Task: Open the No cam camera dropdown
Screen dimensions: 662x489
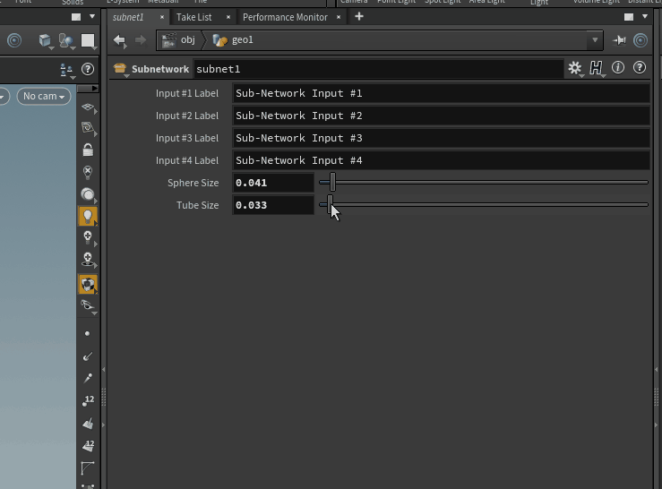Action: click(x=44, y=97)
